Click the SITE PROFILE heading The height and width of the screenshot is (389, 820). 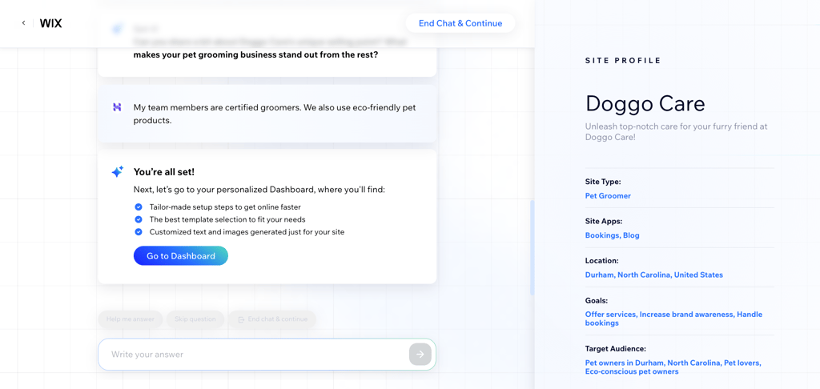(623, 61)
